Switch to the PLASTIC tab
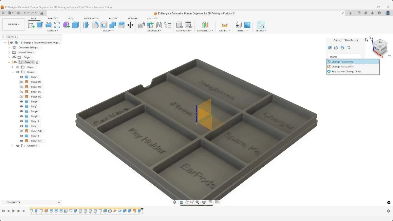Viewport: 393px width, 221px height. (114, 19)
